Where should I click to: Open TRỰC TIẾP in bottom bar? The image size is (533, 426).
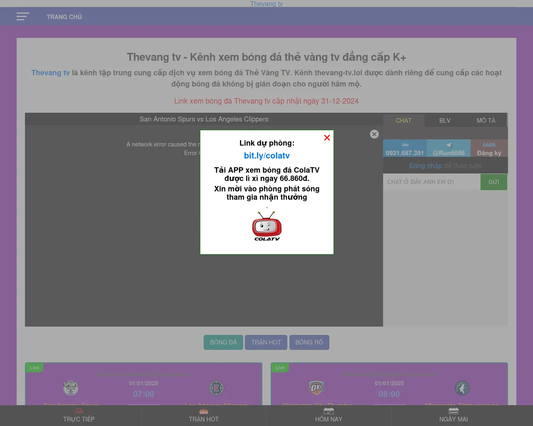pyautogui.click(x=79, y=416)
